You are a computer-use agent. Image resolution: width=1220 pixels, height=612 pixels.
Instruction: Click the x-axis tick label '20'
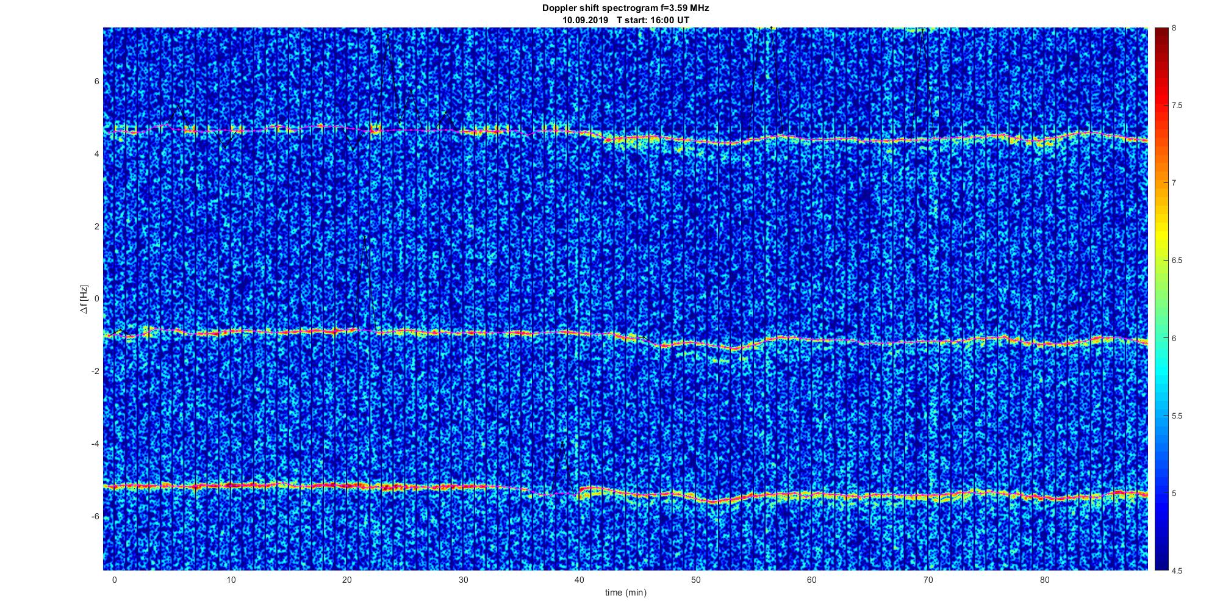[x=346, y=580]
